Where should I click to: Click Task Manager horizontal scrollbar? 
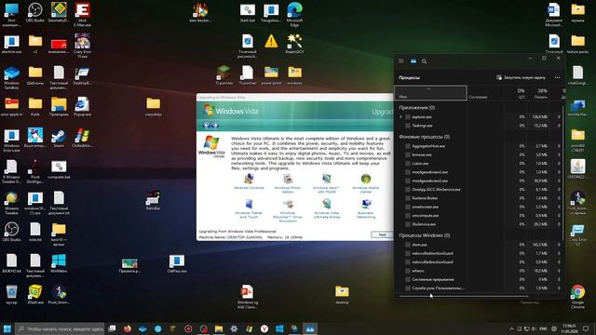click(x=464, y=296)
